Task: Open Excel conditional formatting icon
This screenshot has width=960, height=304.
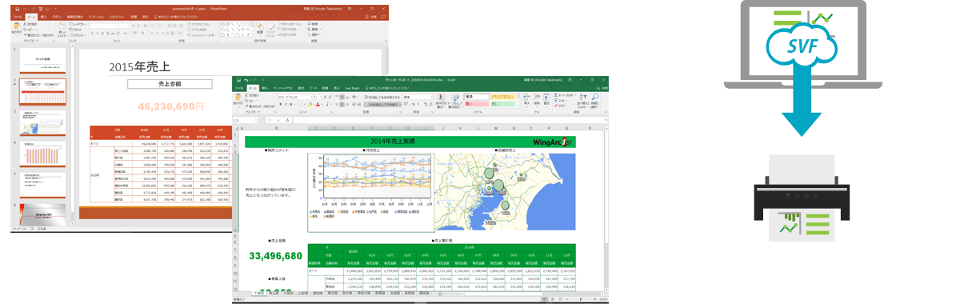Action: tap(441, 97)
